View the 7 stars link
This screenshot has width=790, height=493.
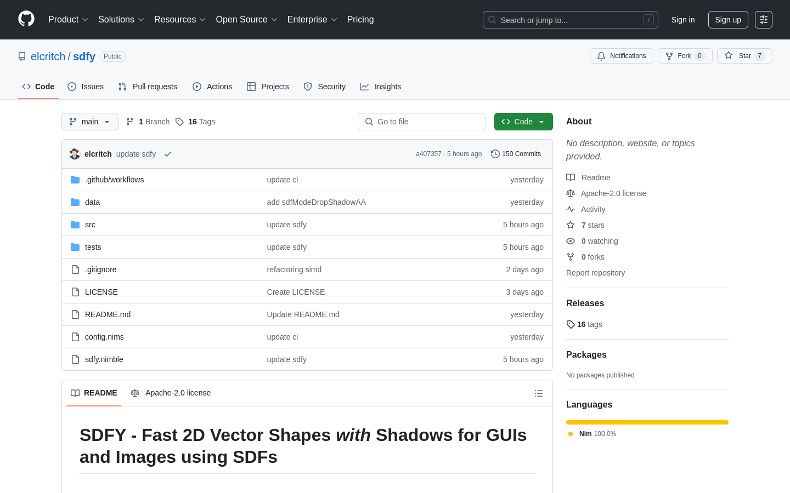[585, 225]
